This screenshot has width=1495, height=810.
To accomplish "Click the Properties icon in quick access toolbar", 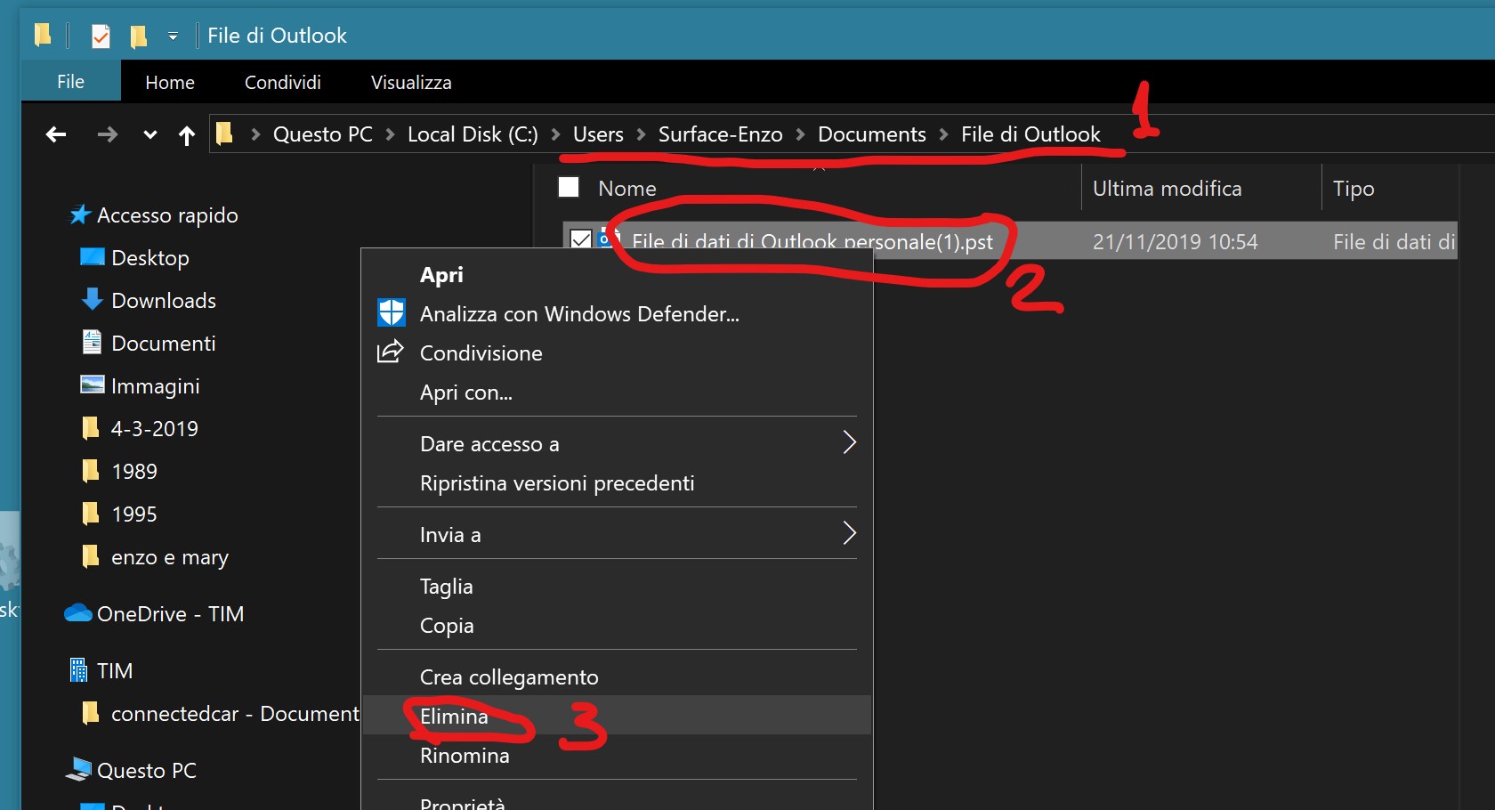I will pos(101,36).
